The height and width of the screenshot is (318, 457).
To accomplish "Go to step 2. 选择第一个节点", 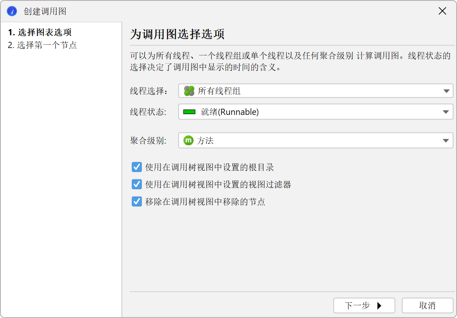I will point(42,45).
